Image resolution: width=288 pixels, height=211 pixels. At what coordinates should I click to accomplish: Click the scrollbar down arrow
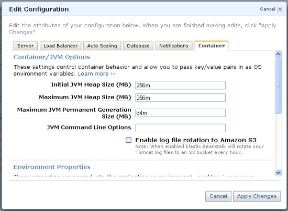click(278, 173)
